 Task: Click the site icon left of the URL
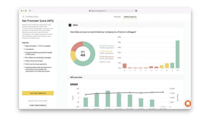(x=90, y=11)
